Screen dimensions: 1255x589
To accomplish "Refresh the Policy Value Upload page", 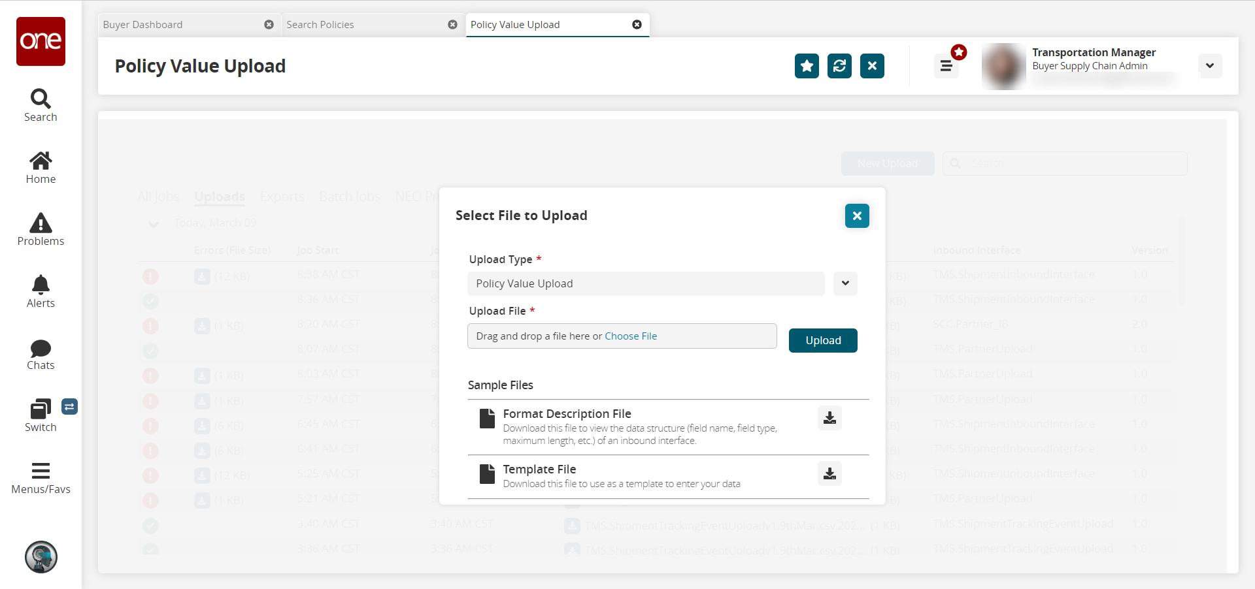I will tap(839, 66).
